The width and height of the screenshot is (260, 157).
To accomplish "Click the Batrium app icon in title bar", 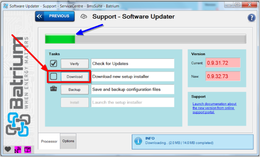I will 6,6.
